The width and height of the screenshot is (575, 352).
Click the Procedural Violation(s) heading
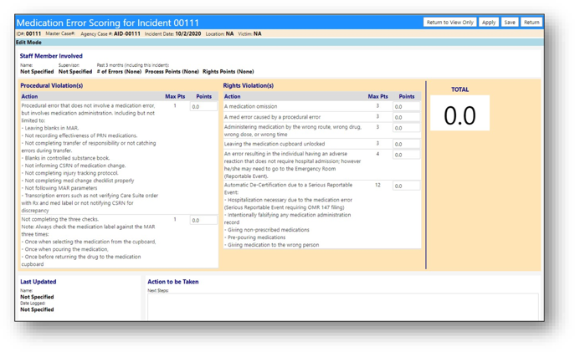point(52,85)
